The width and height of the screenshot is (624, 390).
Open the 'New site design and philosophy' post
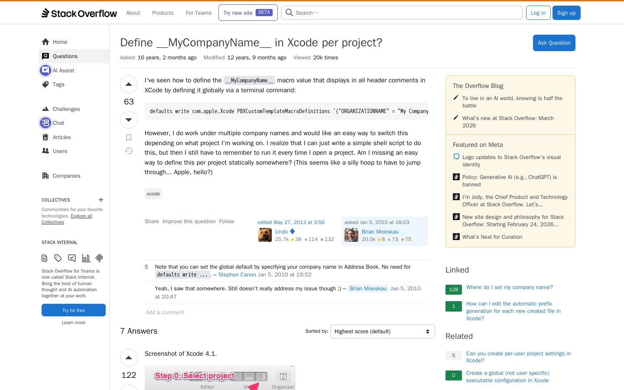click(x=513, y=221)
